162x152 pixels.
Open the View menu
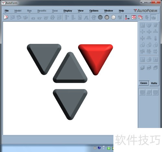(x=81, y=11)
